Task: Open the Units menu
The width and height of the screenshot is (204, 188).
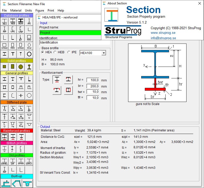Action: 28,11
